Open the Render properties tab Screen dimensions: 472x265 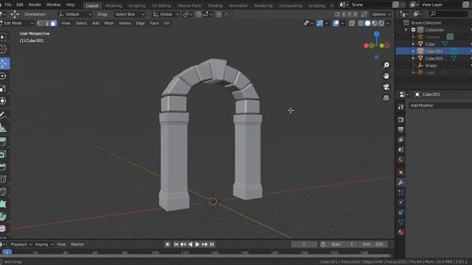click(400, 119)
